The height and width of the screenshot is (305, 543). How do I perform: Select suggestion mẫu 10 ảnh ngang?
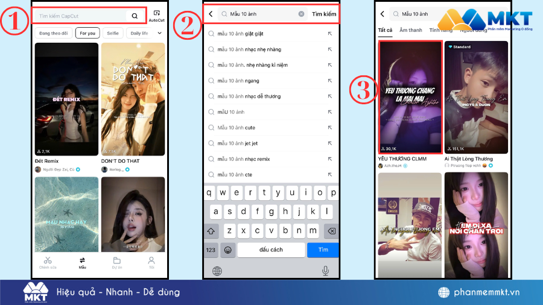(271, 81)
